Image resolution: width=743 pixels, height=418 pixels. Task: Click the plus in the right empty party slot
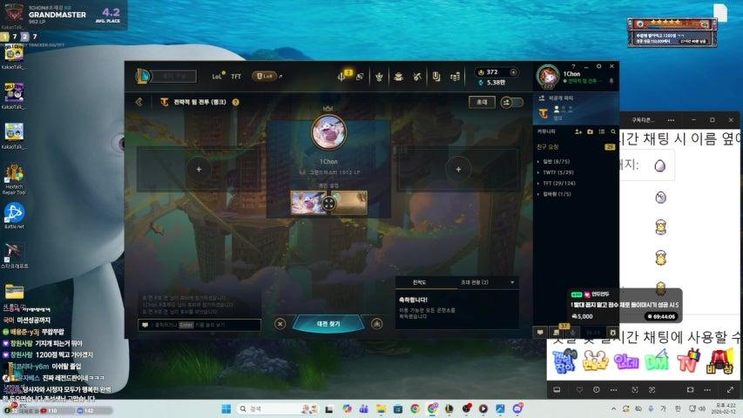click(x=459, y=169)
